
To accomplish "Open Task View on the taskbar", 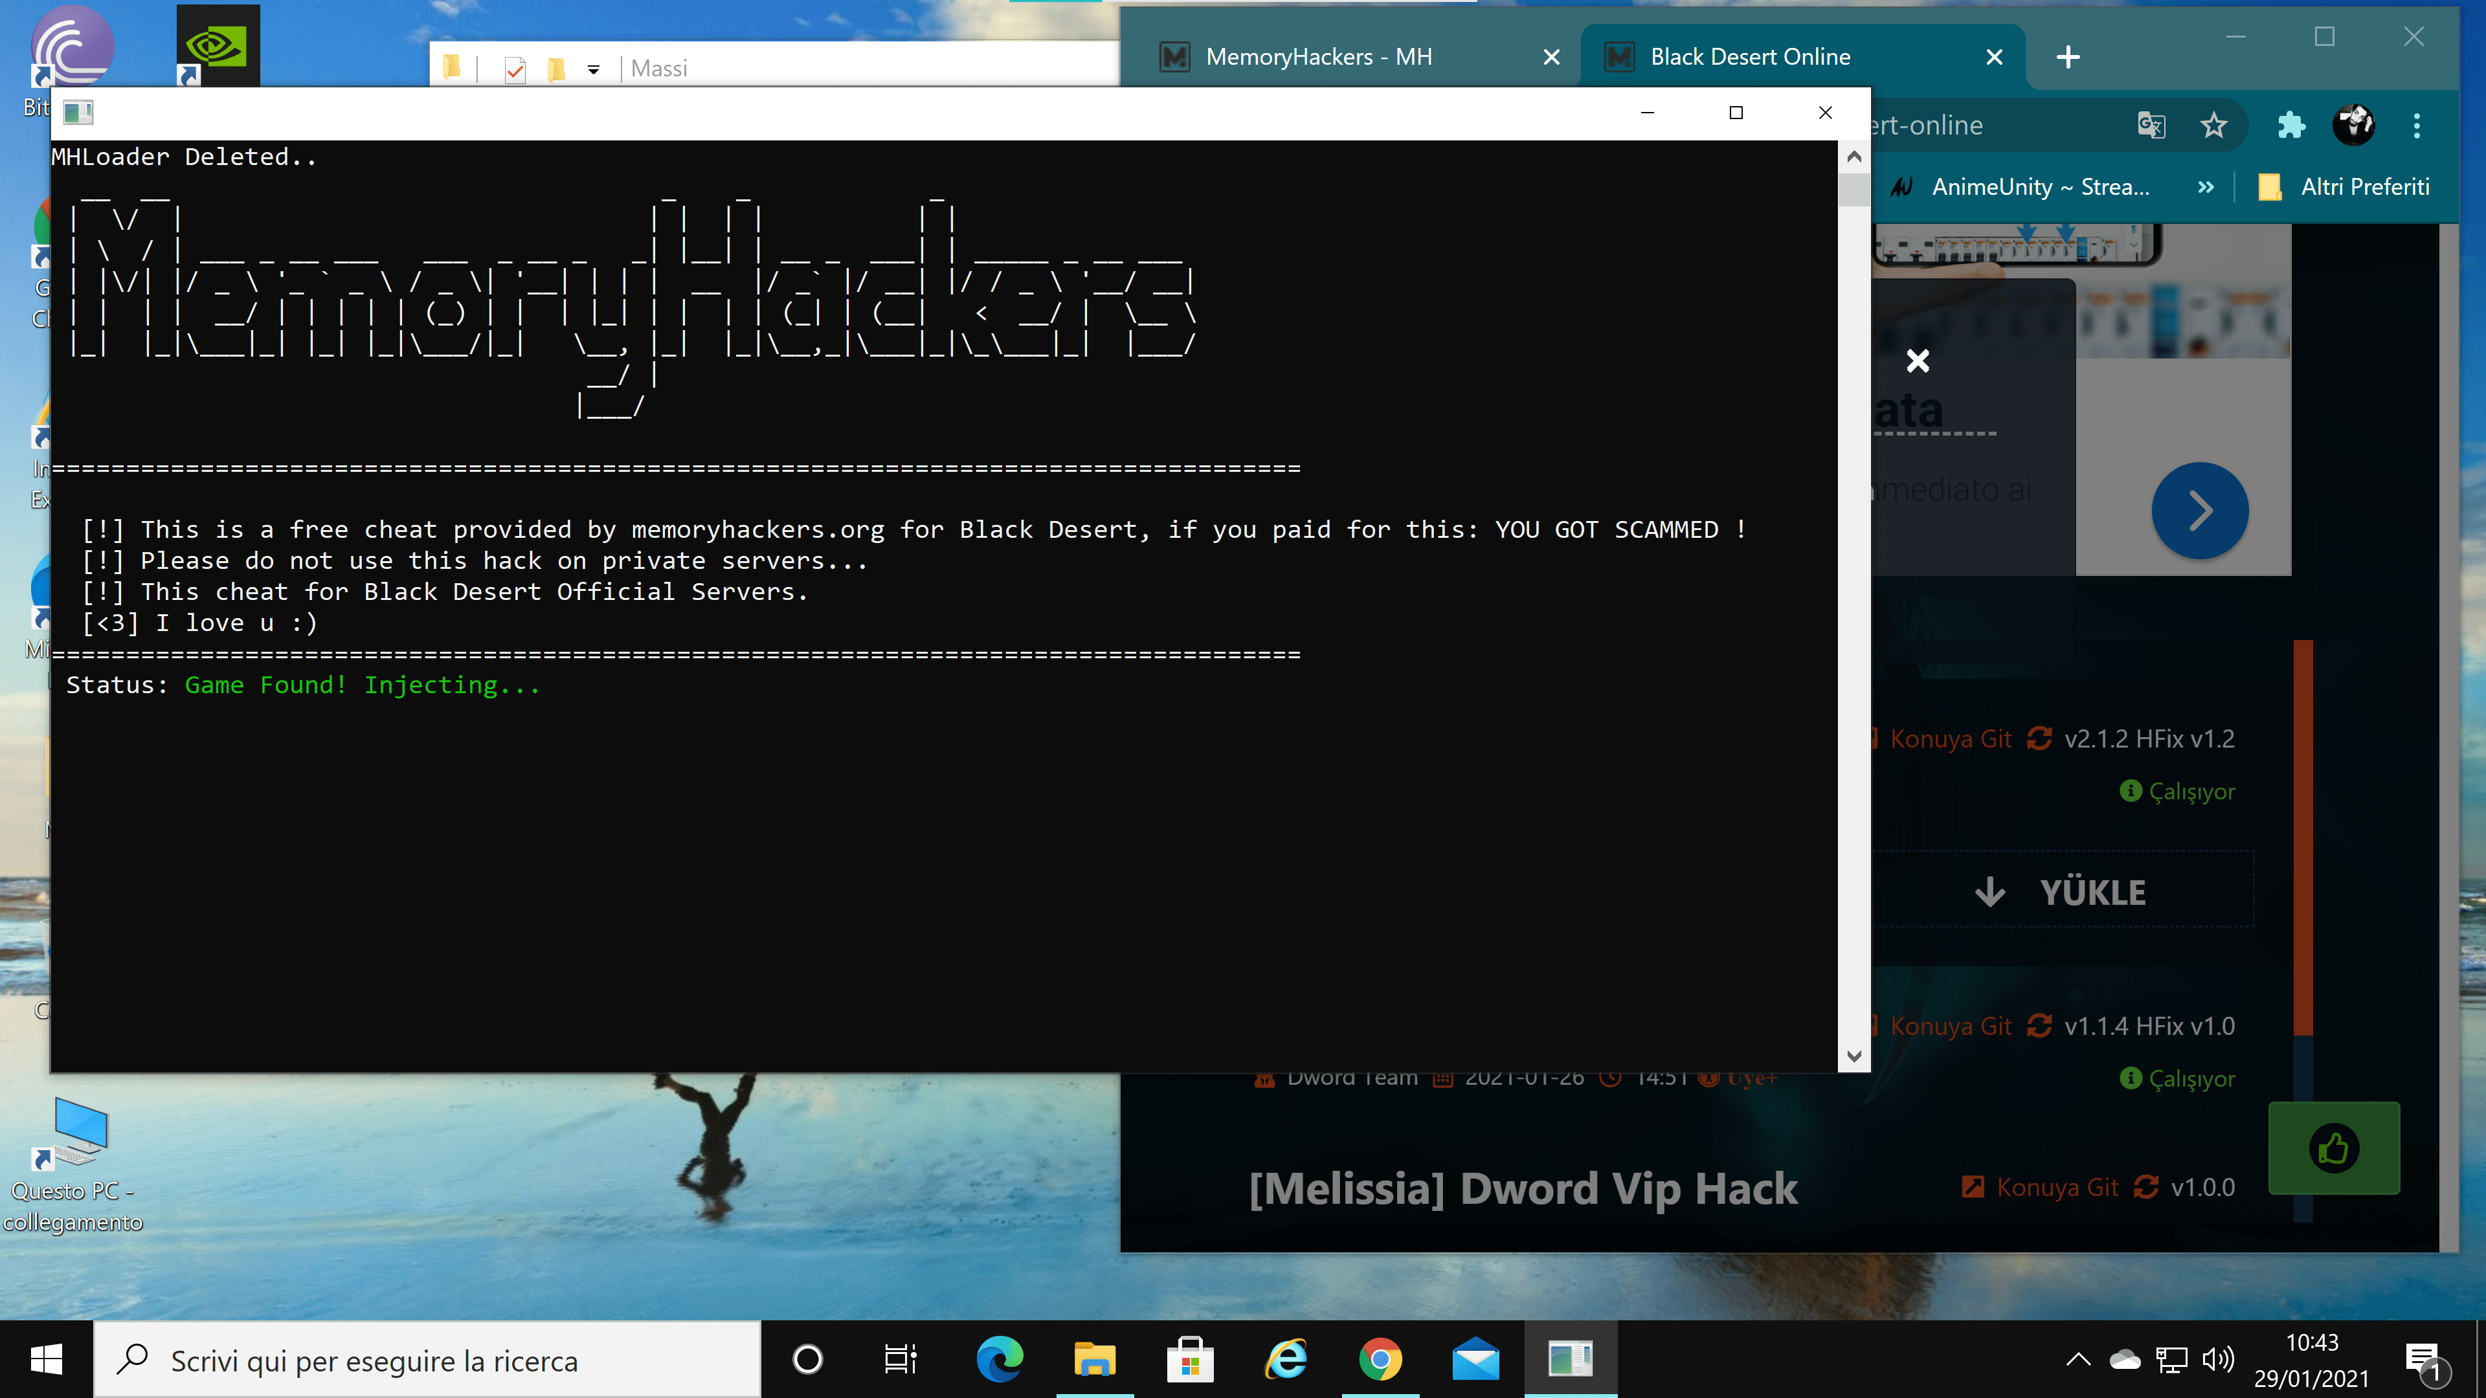I will 899,1359.
